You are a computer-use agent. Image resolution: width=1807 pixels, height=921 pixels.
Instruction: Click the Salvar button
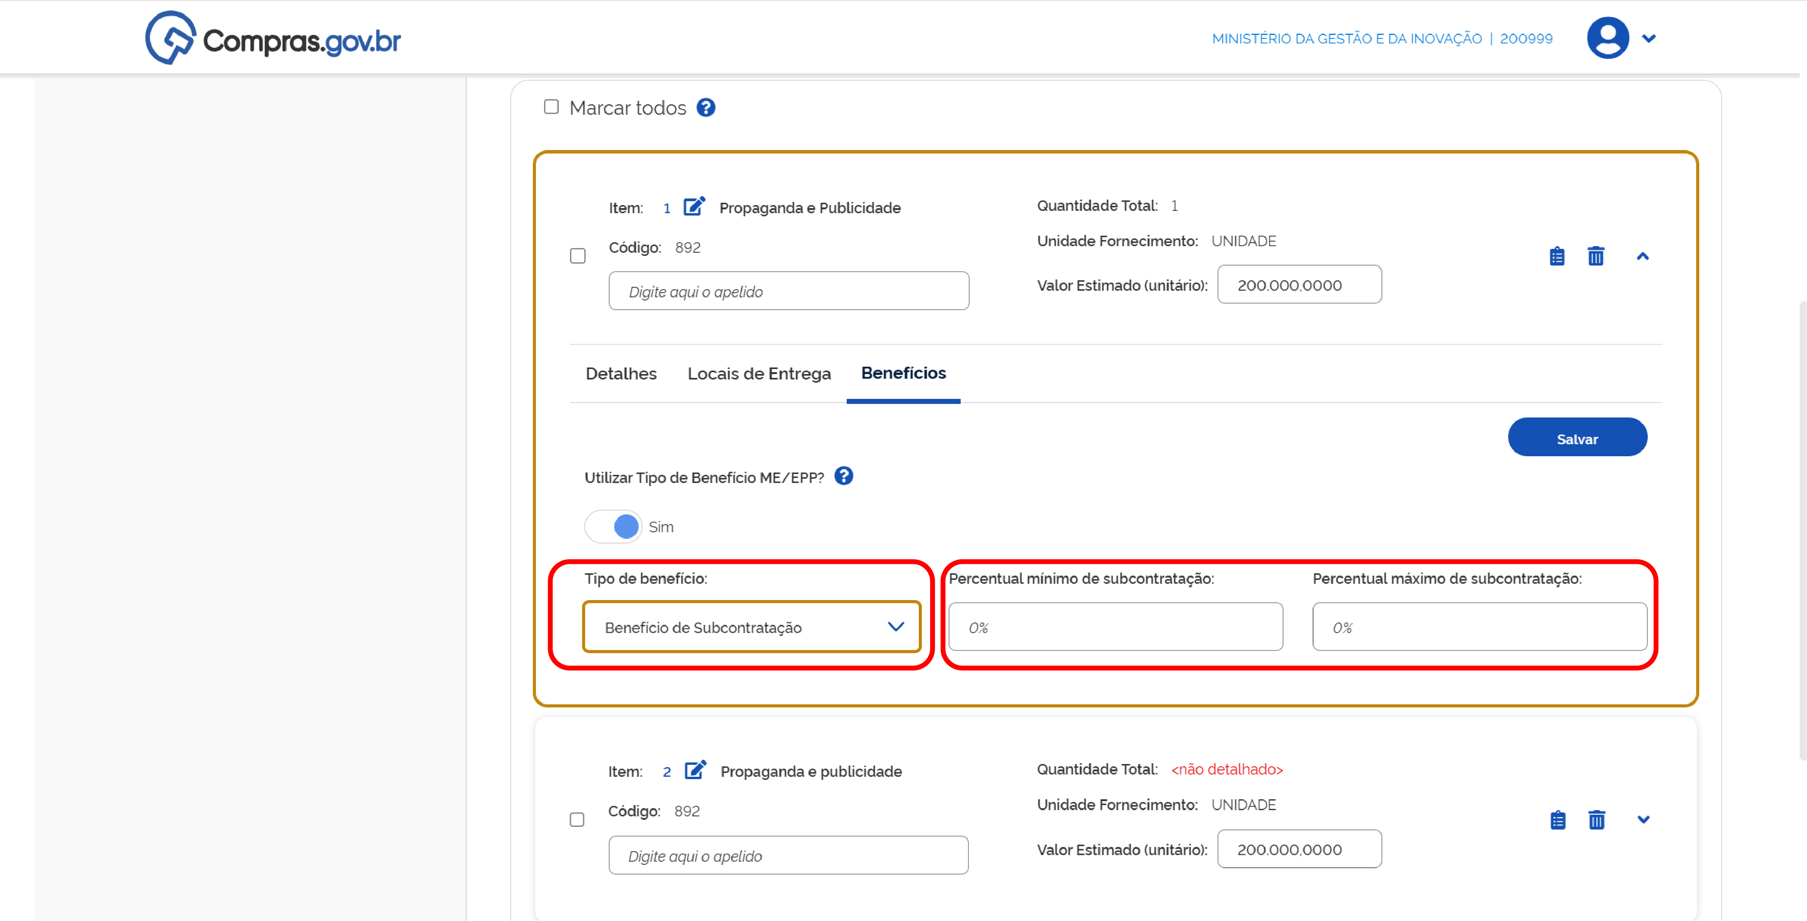pyautogui.click(x=1577, y=438)
